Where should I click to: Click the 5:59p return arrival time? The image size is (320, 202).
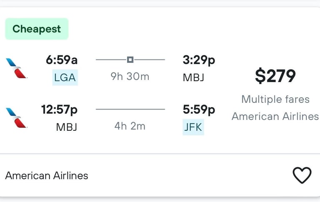click(x=199, y=110)
